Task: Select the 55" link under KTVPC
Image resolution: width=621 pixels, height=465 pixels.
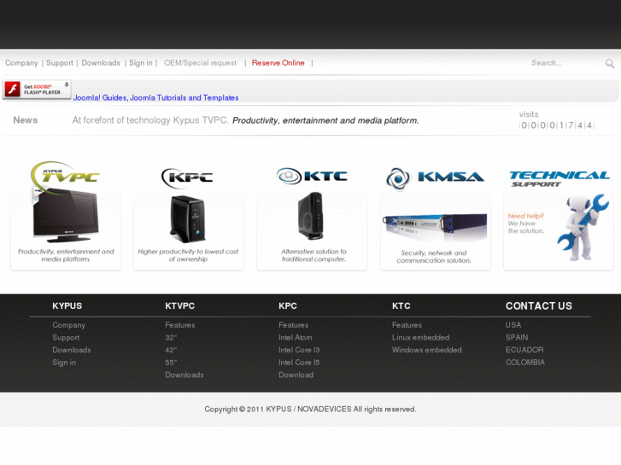Action: (171, 363)
